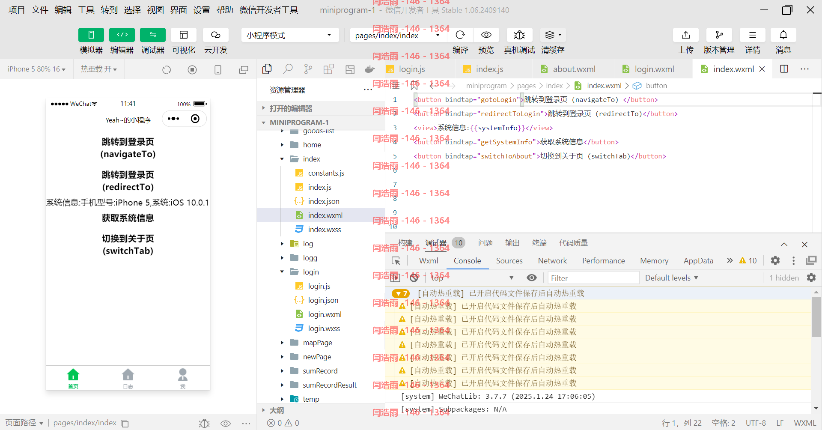822x430 pixels.
Task: Open cloud development (云开发)
Action: pos(215,35)
